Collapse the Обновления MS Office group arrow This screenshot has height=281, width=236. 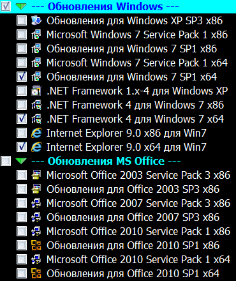pos(21,161)
